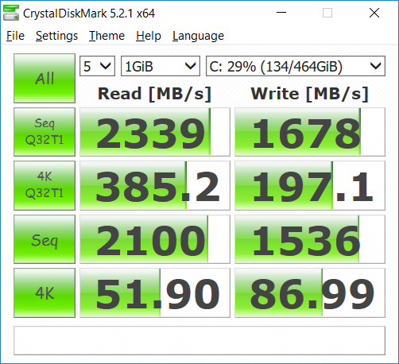Screen dimensions: 399x364
Task: Click the 4K read result 51.90
Action: click(155, 292)
